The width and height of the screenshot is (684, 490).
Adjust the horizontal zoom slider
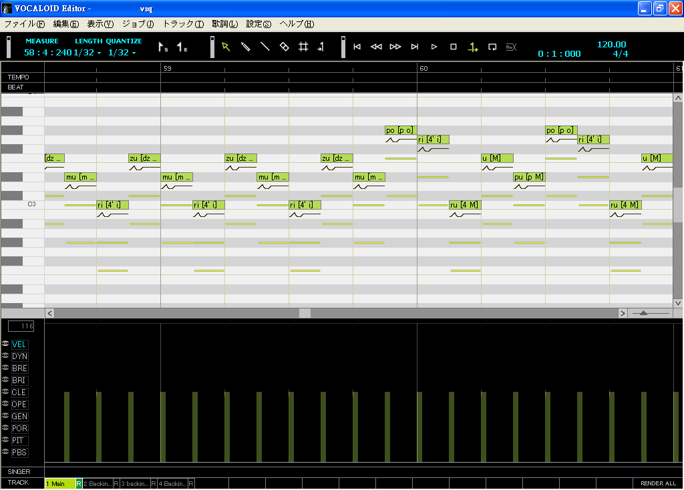(644, 313)
